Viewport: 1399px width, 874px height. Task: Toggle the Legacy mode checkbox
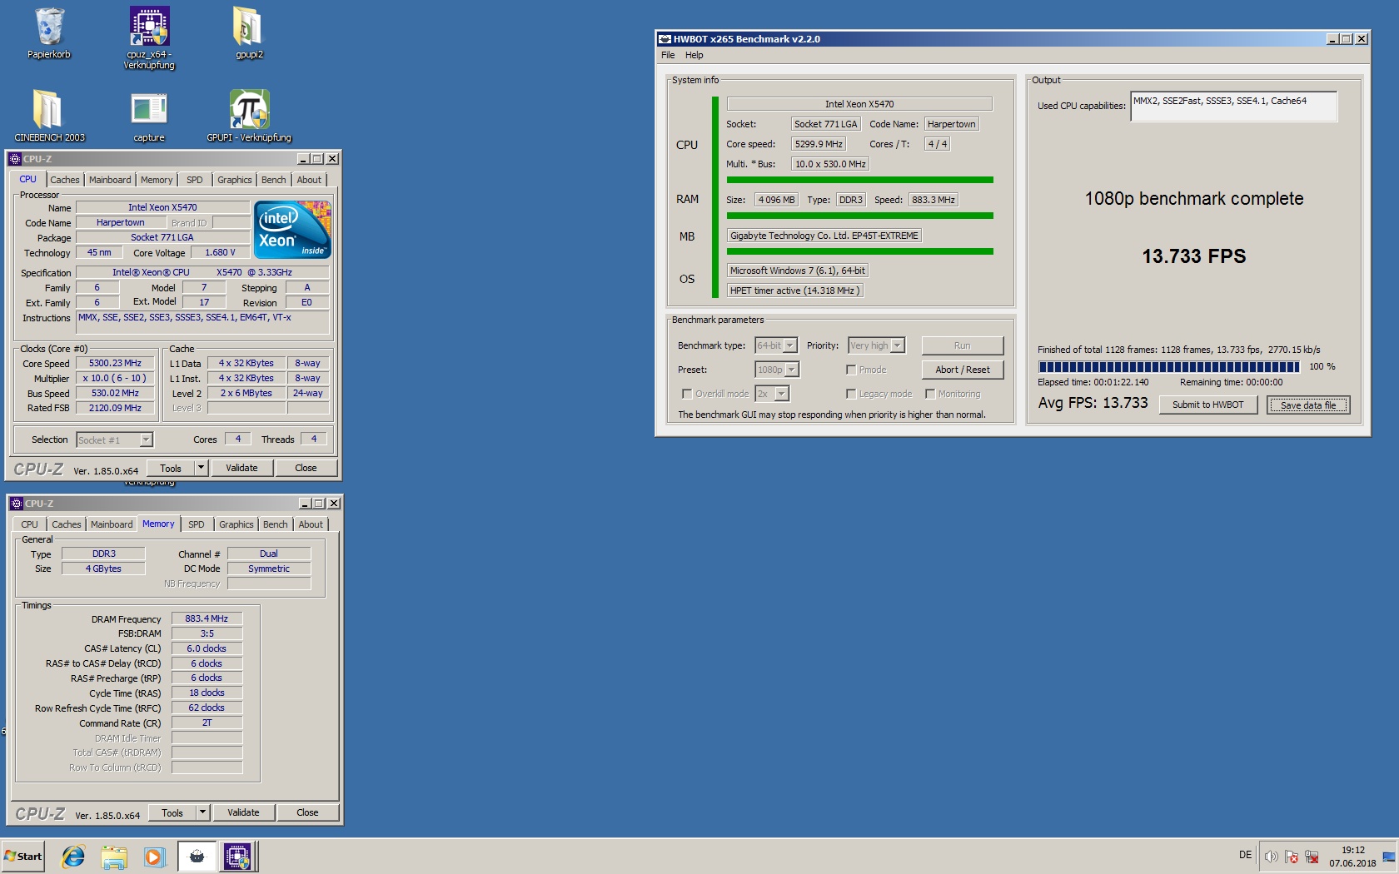[x=851, y=394]
